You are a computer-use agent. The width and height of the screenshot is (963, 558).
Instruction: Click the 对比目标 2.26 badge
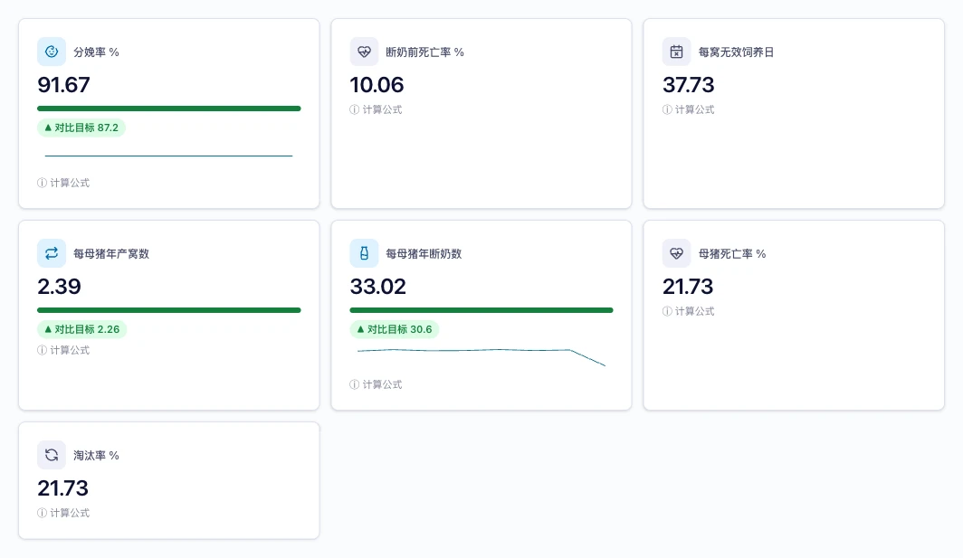(82, 329)
